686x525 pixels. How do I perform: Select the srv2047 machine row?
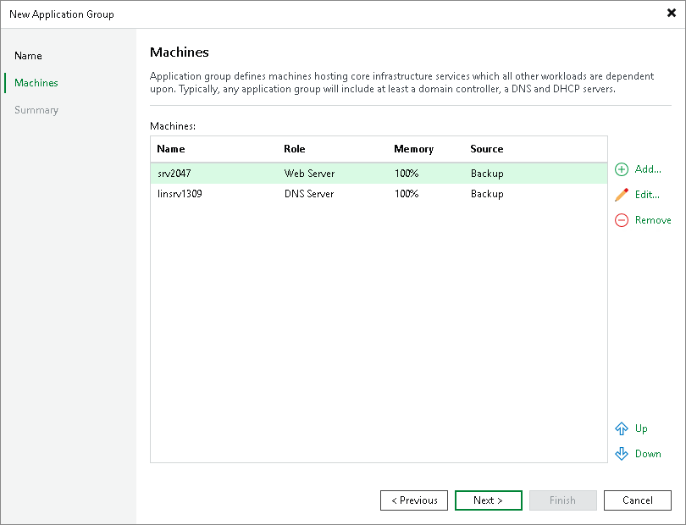point(379,174)
